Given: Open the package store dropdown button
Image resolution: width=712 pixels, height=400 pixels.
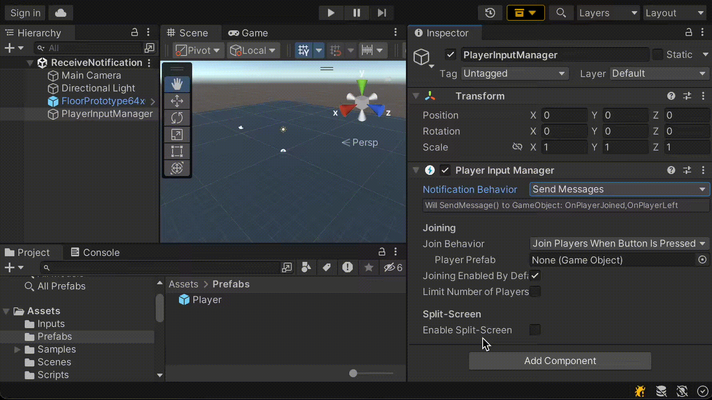Looking at the screenshot, I should [525, 13].
